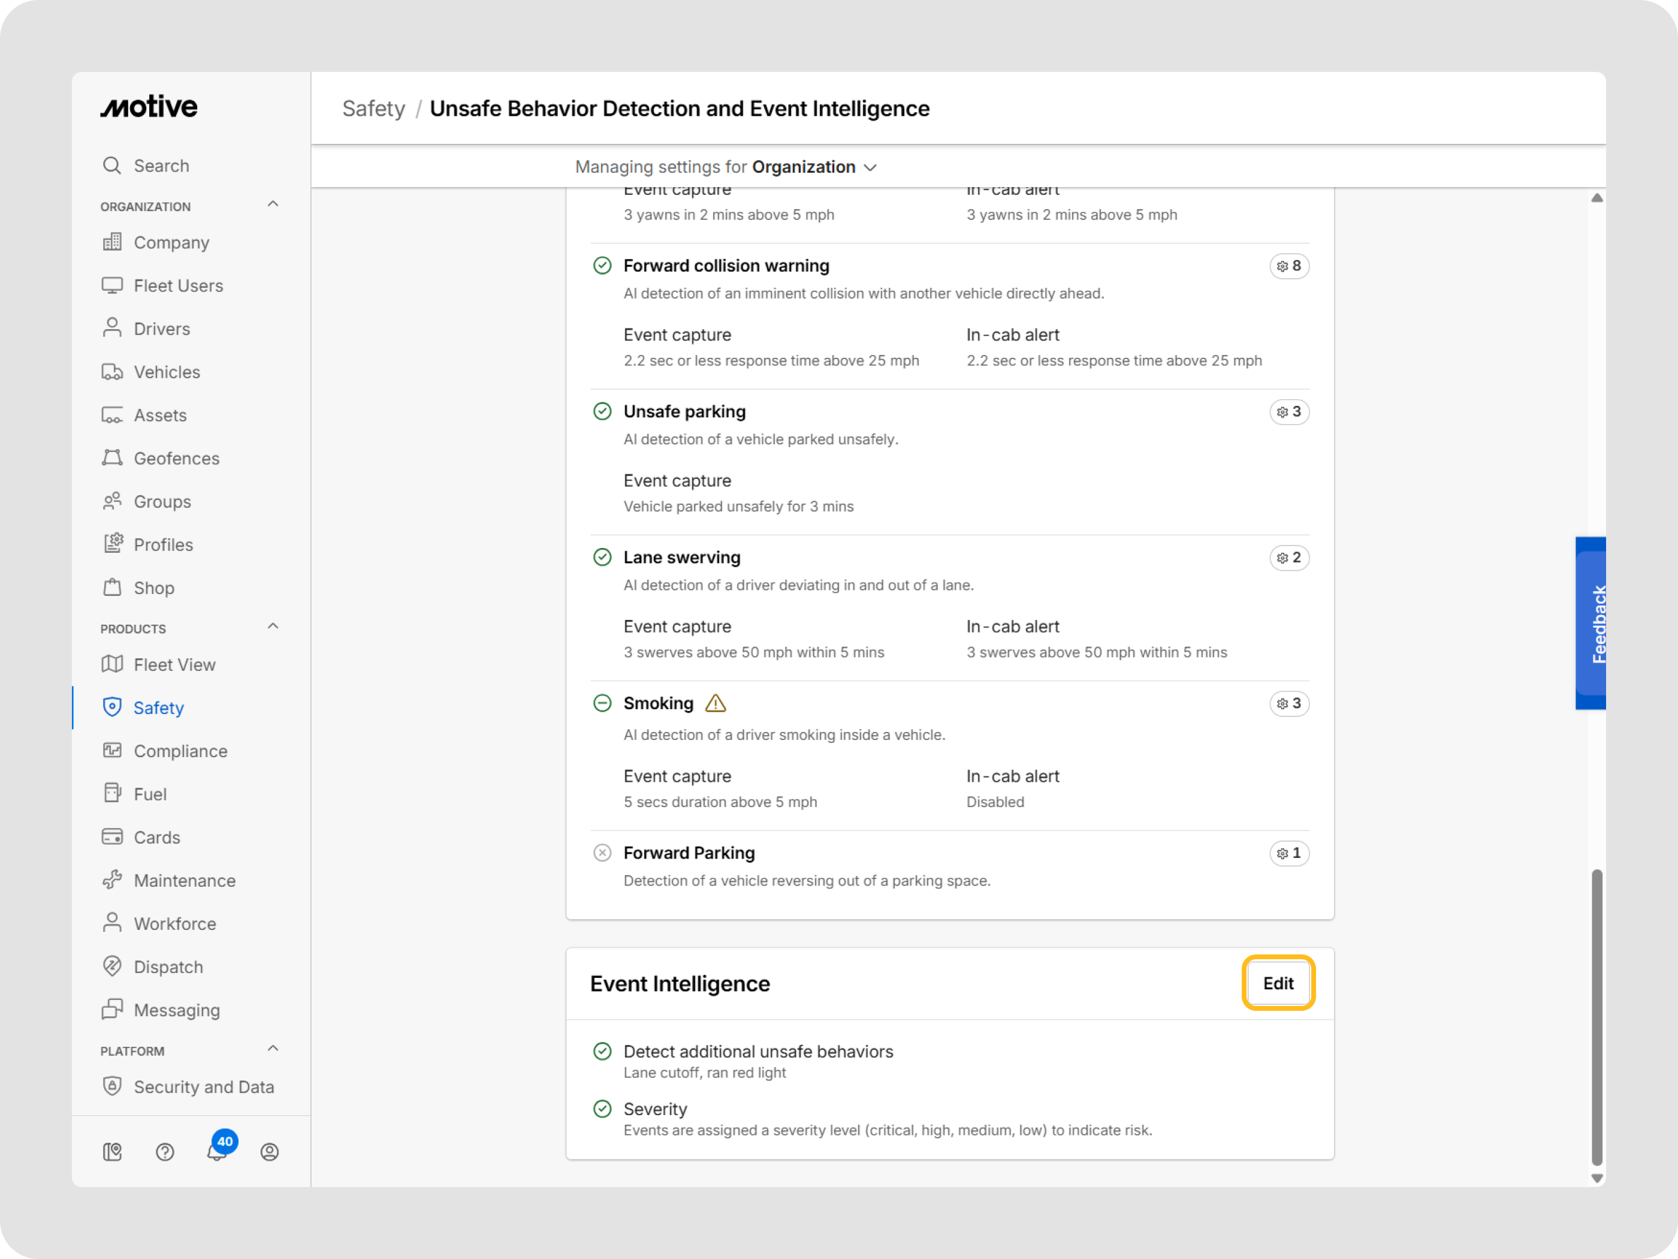Screen dimensions: 1678x1259
Task: Open the help question mark icon
Action: 165,1152
